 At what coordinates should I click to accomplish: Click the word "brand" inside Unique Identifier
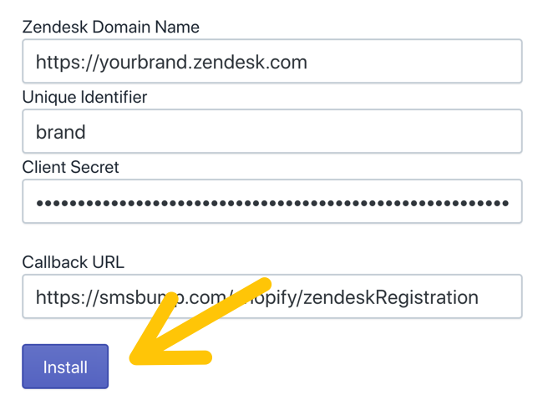point(61,132)
